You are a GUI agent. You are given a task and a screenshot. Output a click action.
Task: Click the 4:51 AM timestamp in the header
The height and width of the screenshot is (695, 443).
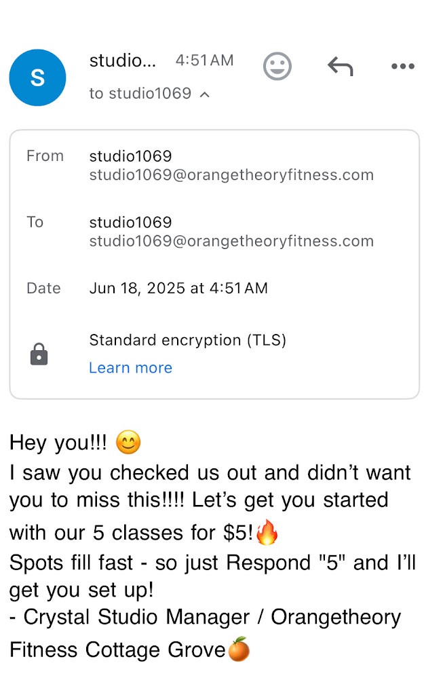point(204,60)
